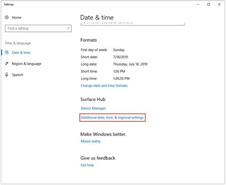This screenshot has width=226, height=185.
Task: Click the Time & language category label
Action: click(x=18, y=43)
